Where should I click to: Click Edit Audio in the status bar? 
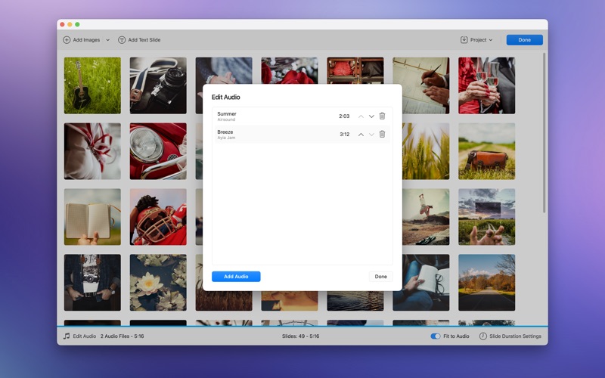(x=80, y=336)
